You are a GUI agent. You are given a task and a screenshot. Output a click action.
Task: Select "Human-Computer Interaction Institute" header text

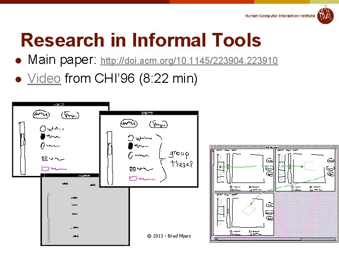280,16
